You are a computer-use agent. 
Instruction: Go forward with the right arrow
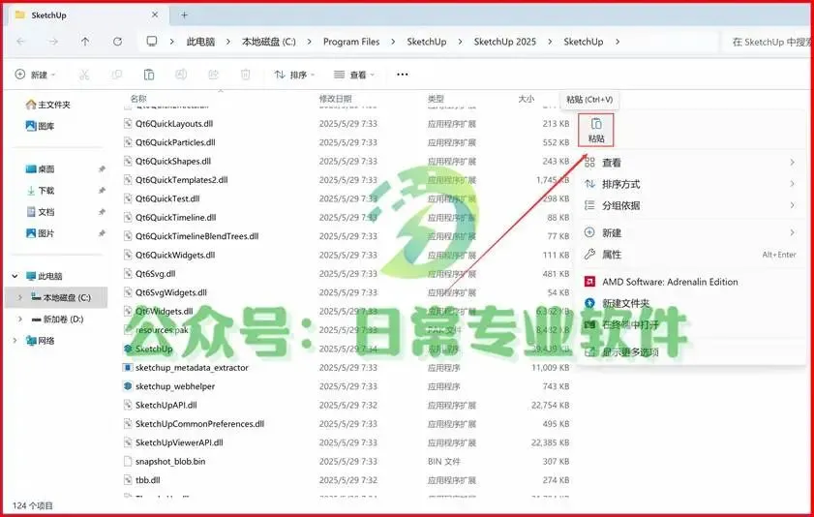pos(53,42)
